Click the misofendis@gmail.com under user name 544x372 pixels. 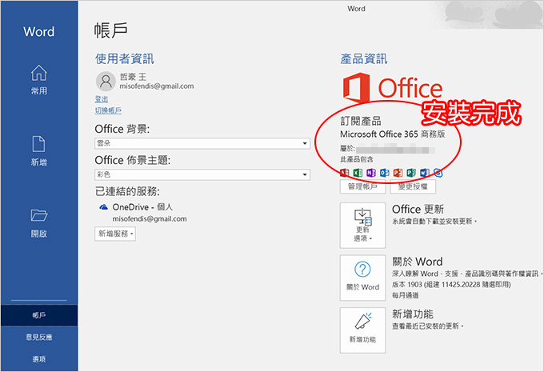coord(157,86)
